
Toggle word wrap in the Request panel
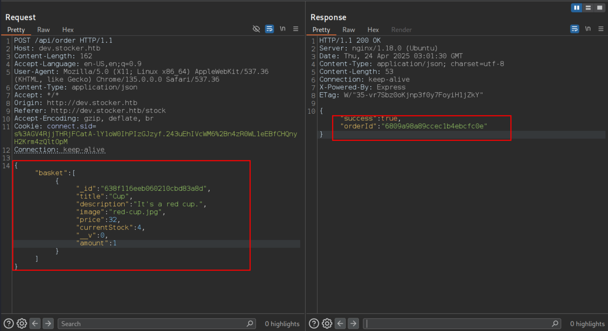pos(269,29)
